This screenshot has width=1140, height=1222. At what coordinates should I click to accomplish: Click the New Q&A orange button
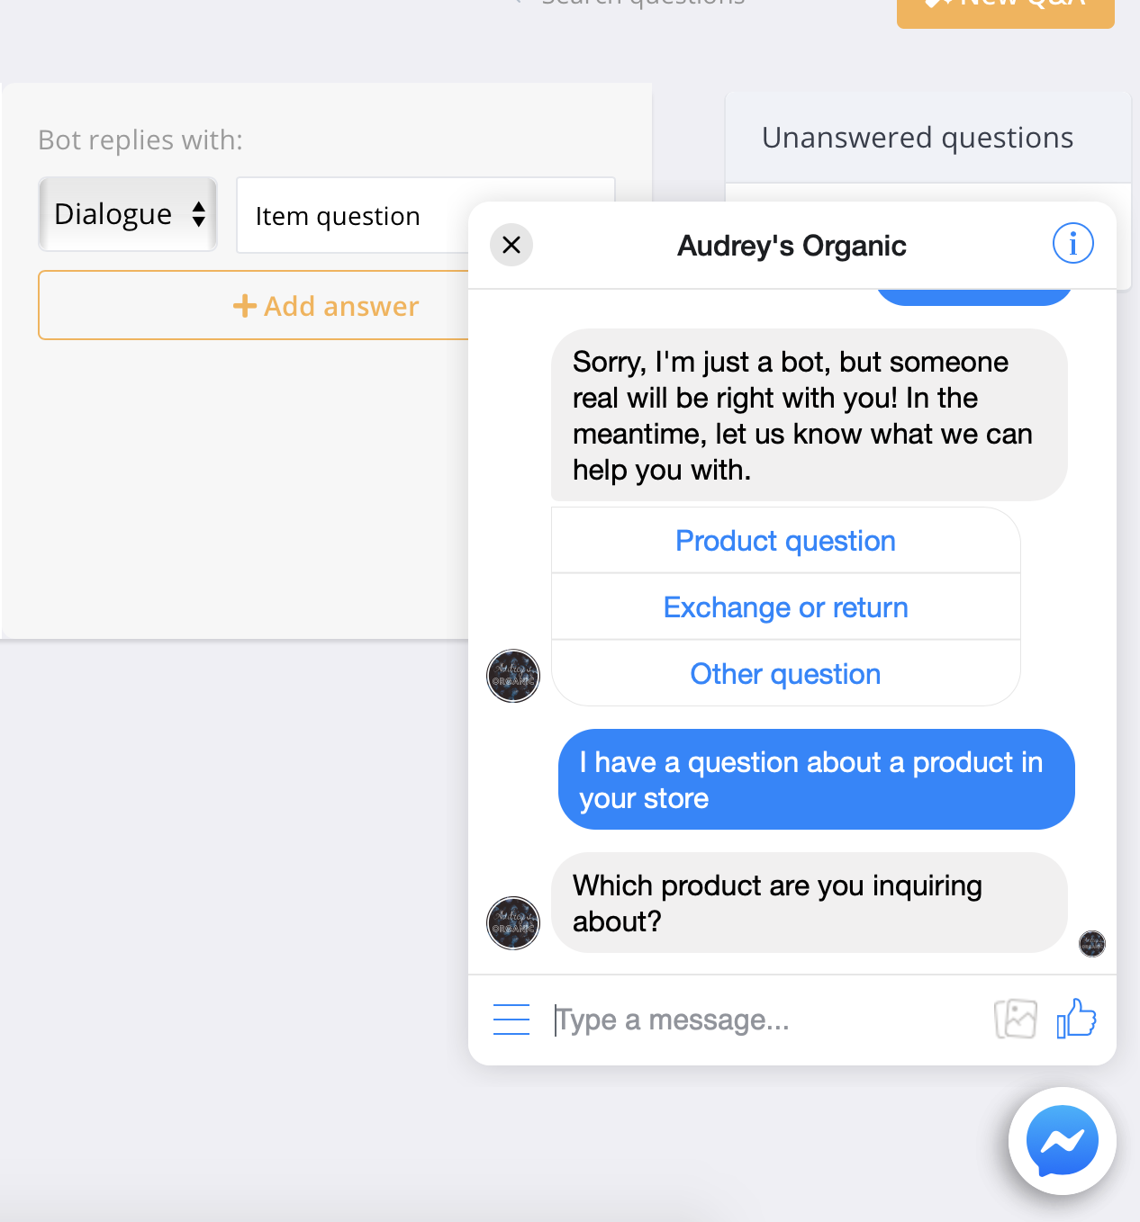pos(1006,9)
